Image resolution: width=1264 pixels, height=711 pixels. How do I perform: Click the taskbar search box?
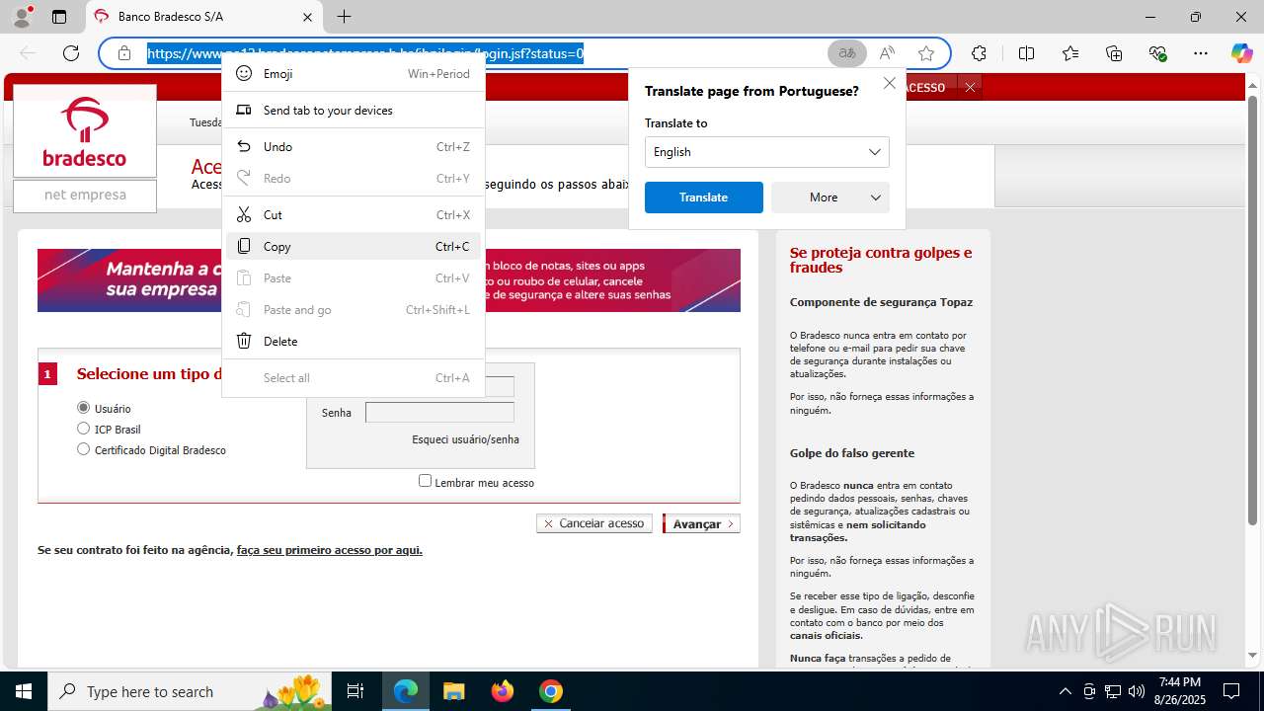[190, 691]
